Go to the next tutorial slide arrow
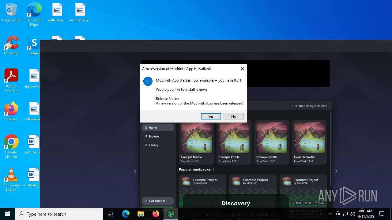 (336, 171)
